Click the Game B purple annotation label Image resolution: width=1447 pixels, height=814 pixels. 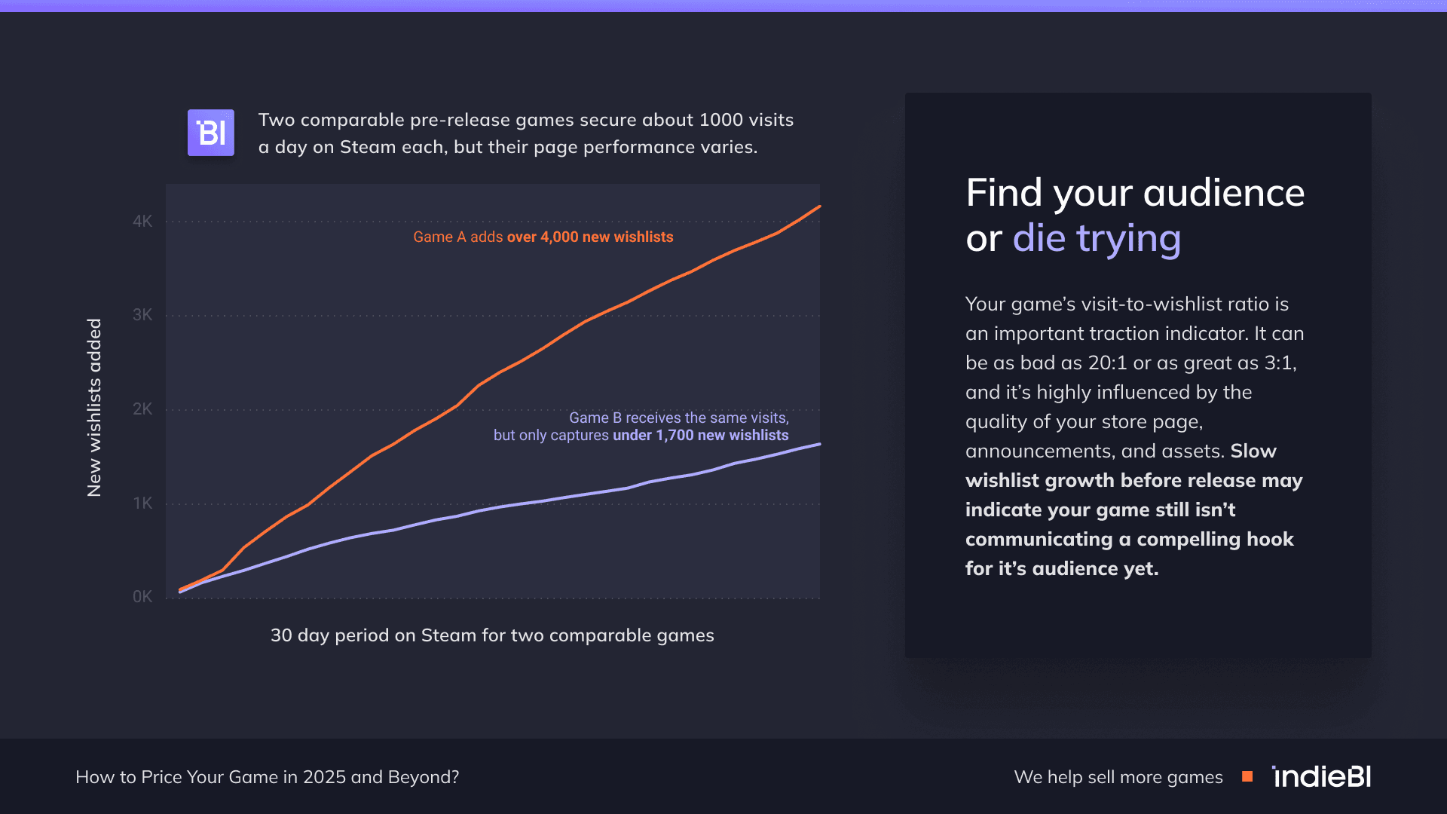641,427
